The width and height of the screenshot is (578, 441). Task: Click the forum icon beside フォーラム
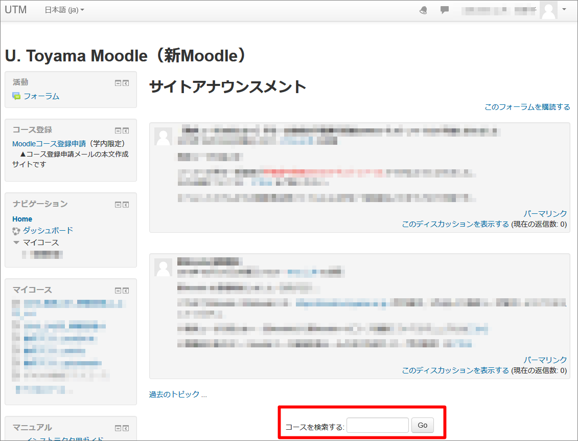[16, 96]
